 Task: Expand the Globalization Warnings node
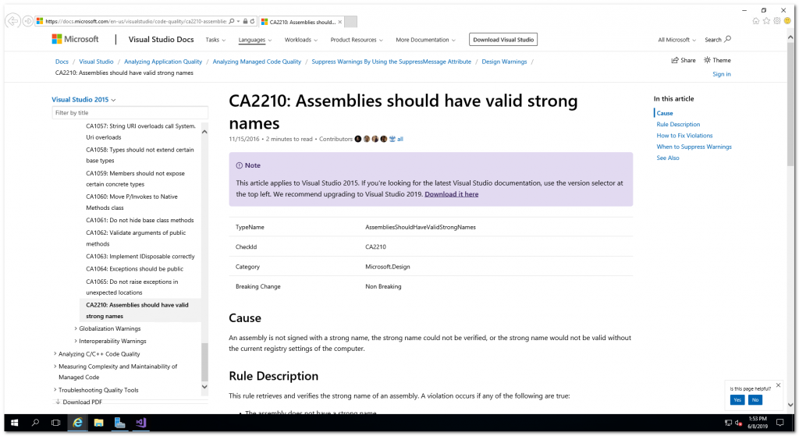tap(76, 329)
